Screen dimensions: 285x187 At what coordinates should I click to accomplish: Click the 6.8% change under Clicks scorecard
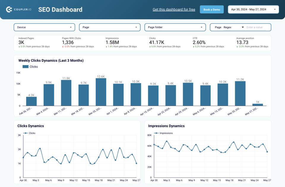coord(154,47)
